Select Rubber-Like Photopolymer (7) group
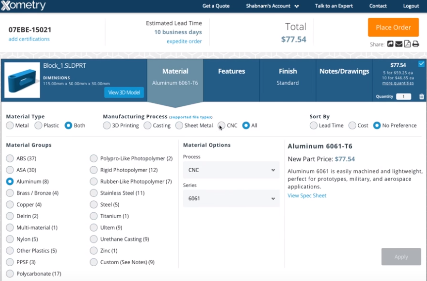This screenshot has height=281, width=427. [94, 182]
